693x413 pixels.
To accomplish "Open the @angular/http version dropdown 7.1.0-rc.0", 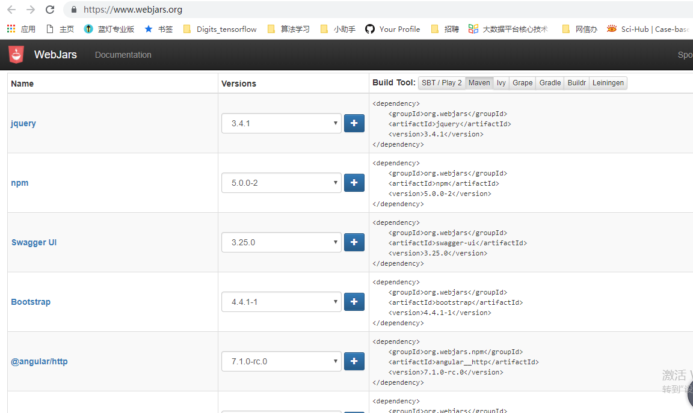I will [x=282, y=361].
